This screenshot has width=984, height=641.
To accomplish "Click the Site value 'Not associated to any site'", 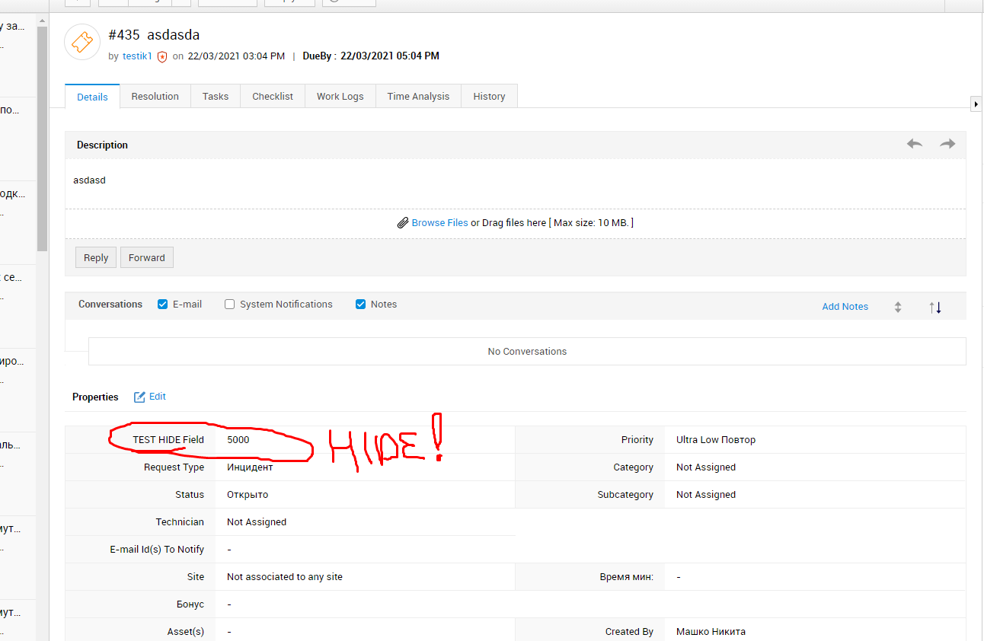I will (285, 577).
